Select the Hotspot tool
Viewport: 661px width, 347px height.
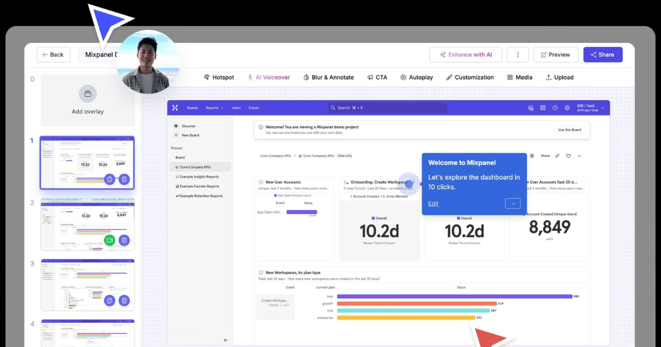click(x=219, y=78)
